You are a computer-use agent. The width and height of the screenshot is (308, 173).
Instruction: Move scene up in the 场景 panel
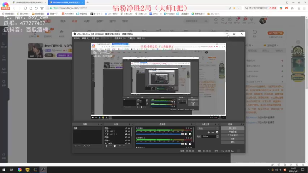(x=84, y=146)
